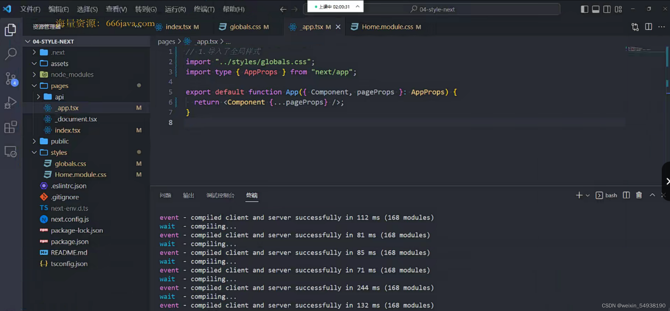Go forward with the right arrow
670x311 pixels.
point(294,10)
